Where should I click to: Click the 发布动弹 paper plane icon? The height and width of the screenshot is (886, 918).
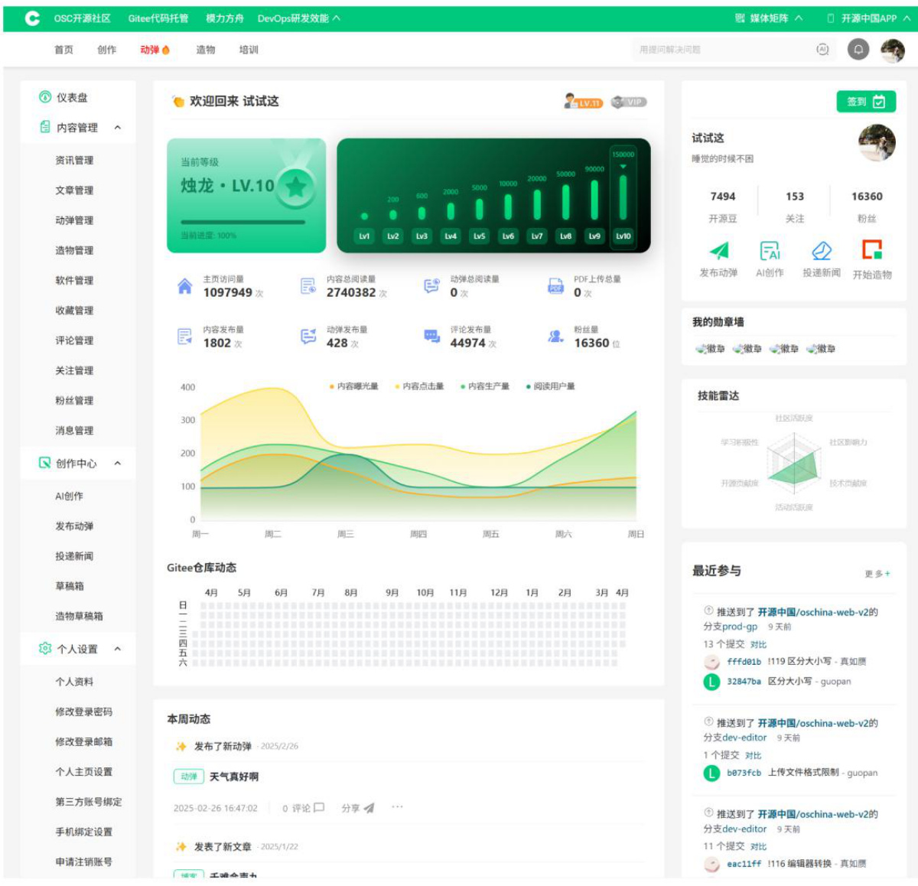click(x=719, y=250)
